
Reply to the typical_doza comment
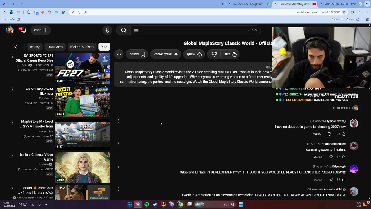(317, 134)
